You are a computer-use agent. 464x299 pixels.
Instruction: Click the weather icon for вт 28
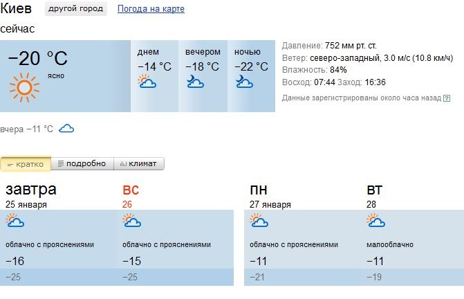375,220
